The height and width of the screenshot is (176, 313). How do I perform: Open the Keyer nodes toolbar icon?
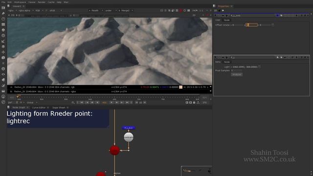3,41
